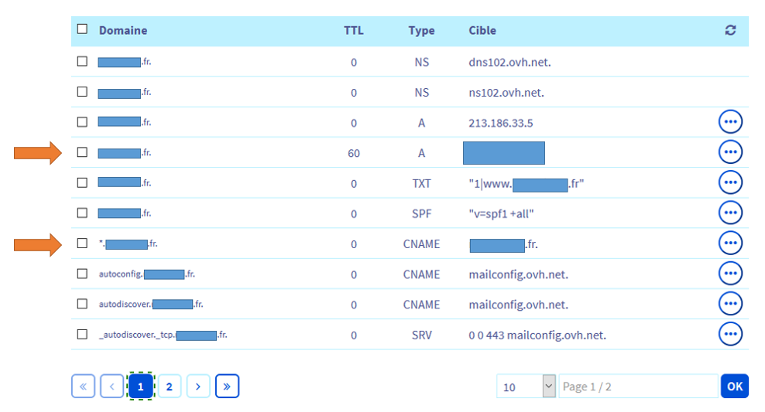Expand the rows-per-page dropdown showing 10

pyautogui.click(x=549, y=386)
